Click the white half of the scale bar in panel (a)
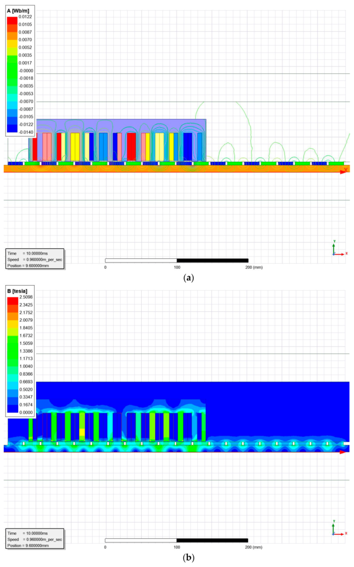 (x=141, y=260)
